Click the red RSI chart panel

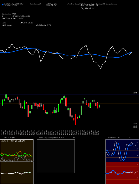pyautogui.click(x=122, y=173)
